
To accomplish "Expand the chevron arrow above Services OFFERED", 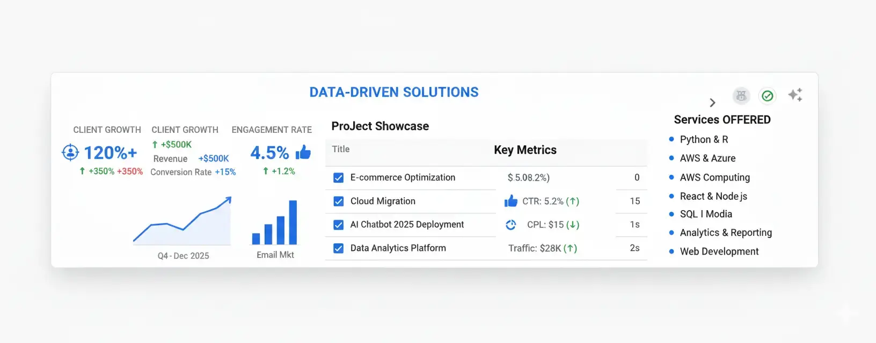I will coord(712,102).
